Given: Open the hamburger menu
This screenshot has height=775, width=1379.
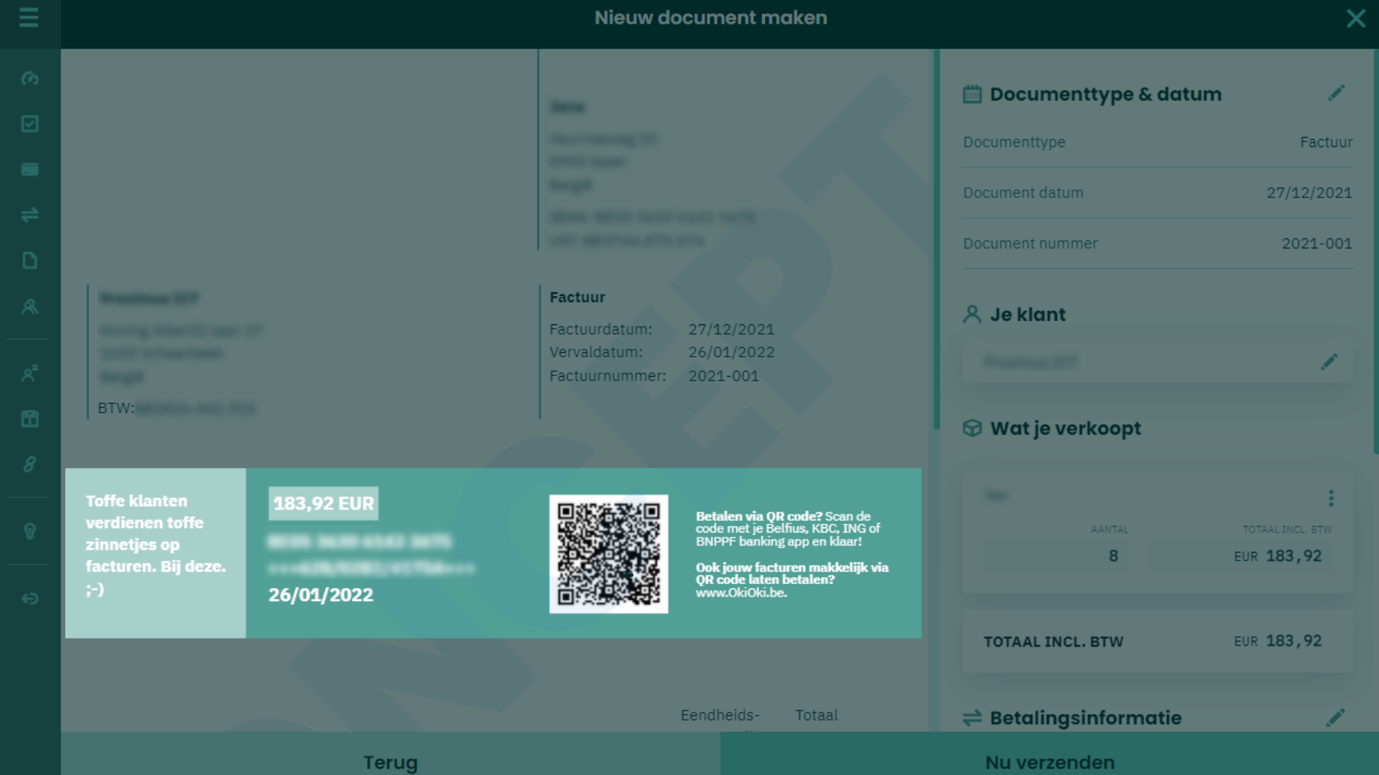Looking at the screenshot, I should click(x=29, y=17).
